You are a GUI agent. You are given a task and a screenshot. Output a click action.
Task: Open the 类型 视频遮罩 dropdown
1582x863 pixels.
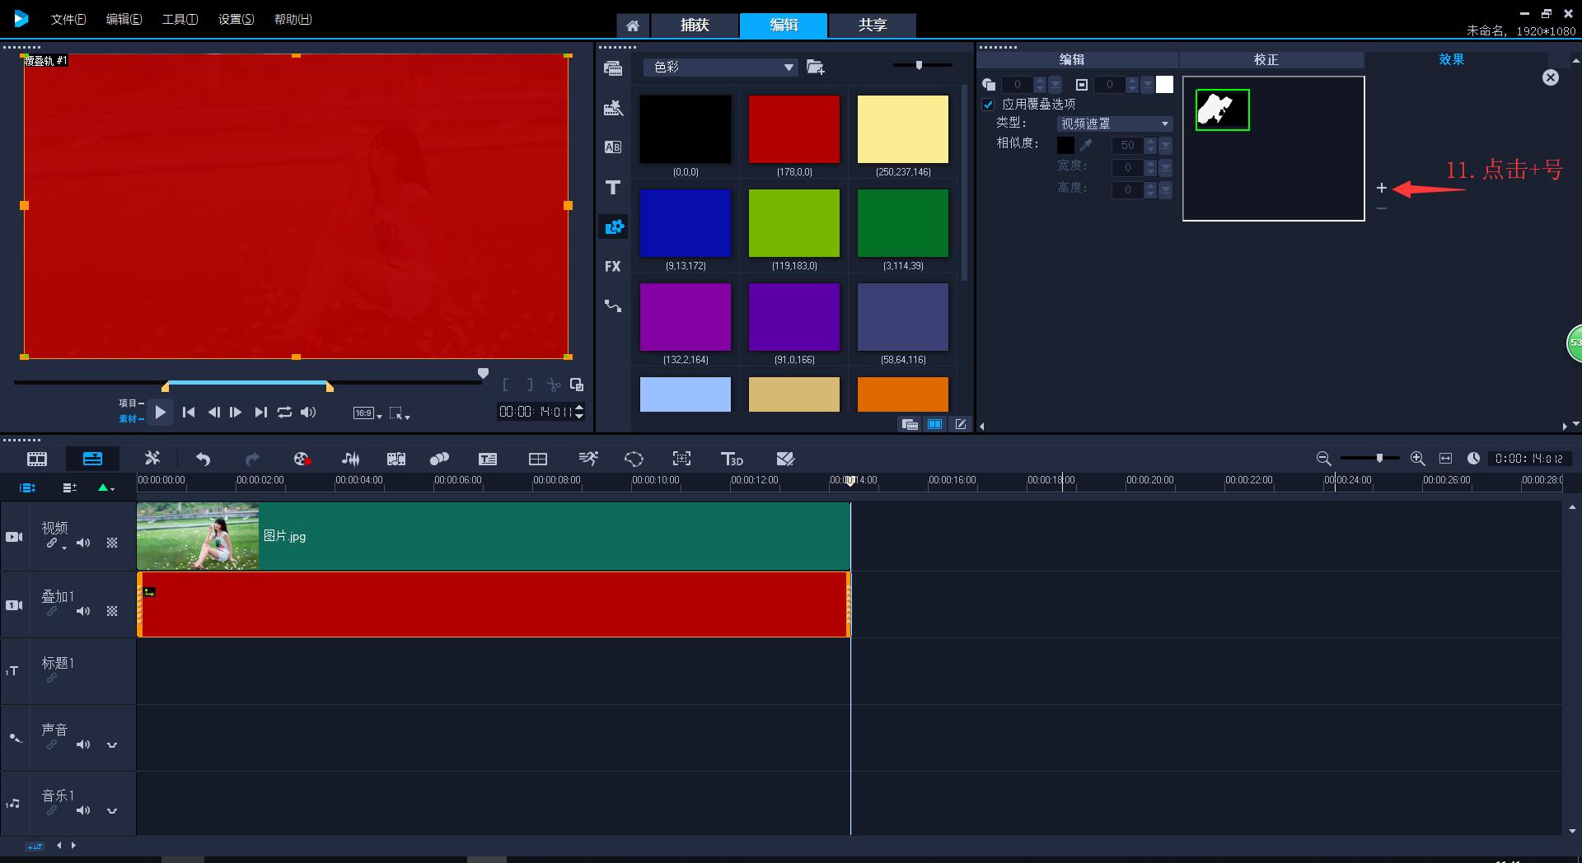[x=1115, y=124]
